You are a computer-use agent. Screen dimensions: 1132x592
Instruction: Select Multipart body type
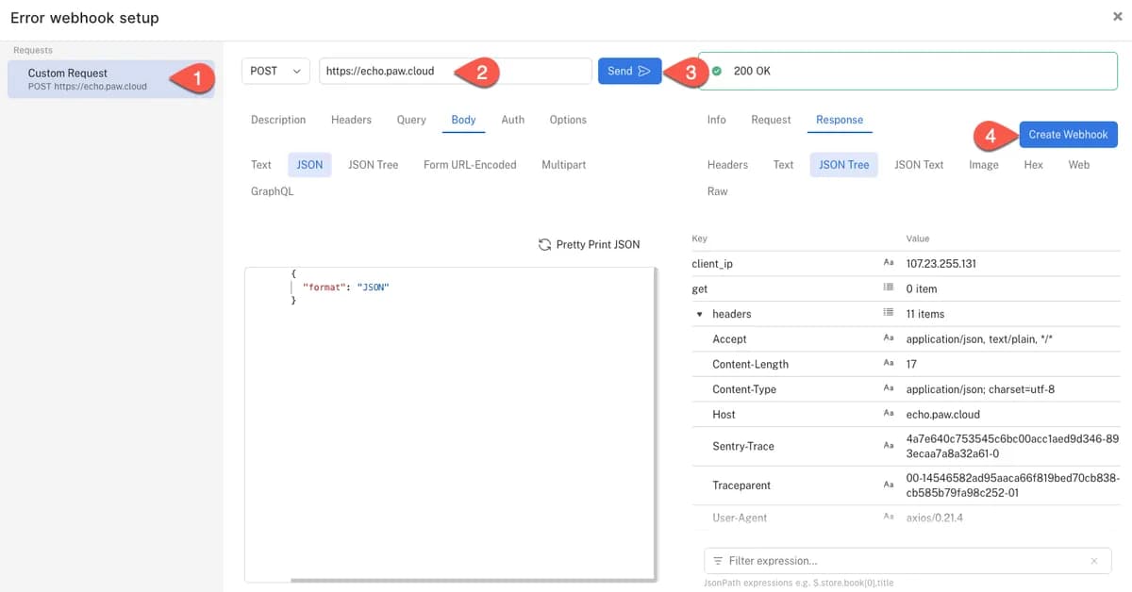[563, 165]
